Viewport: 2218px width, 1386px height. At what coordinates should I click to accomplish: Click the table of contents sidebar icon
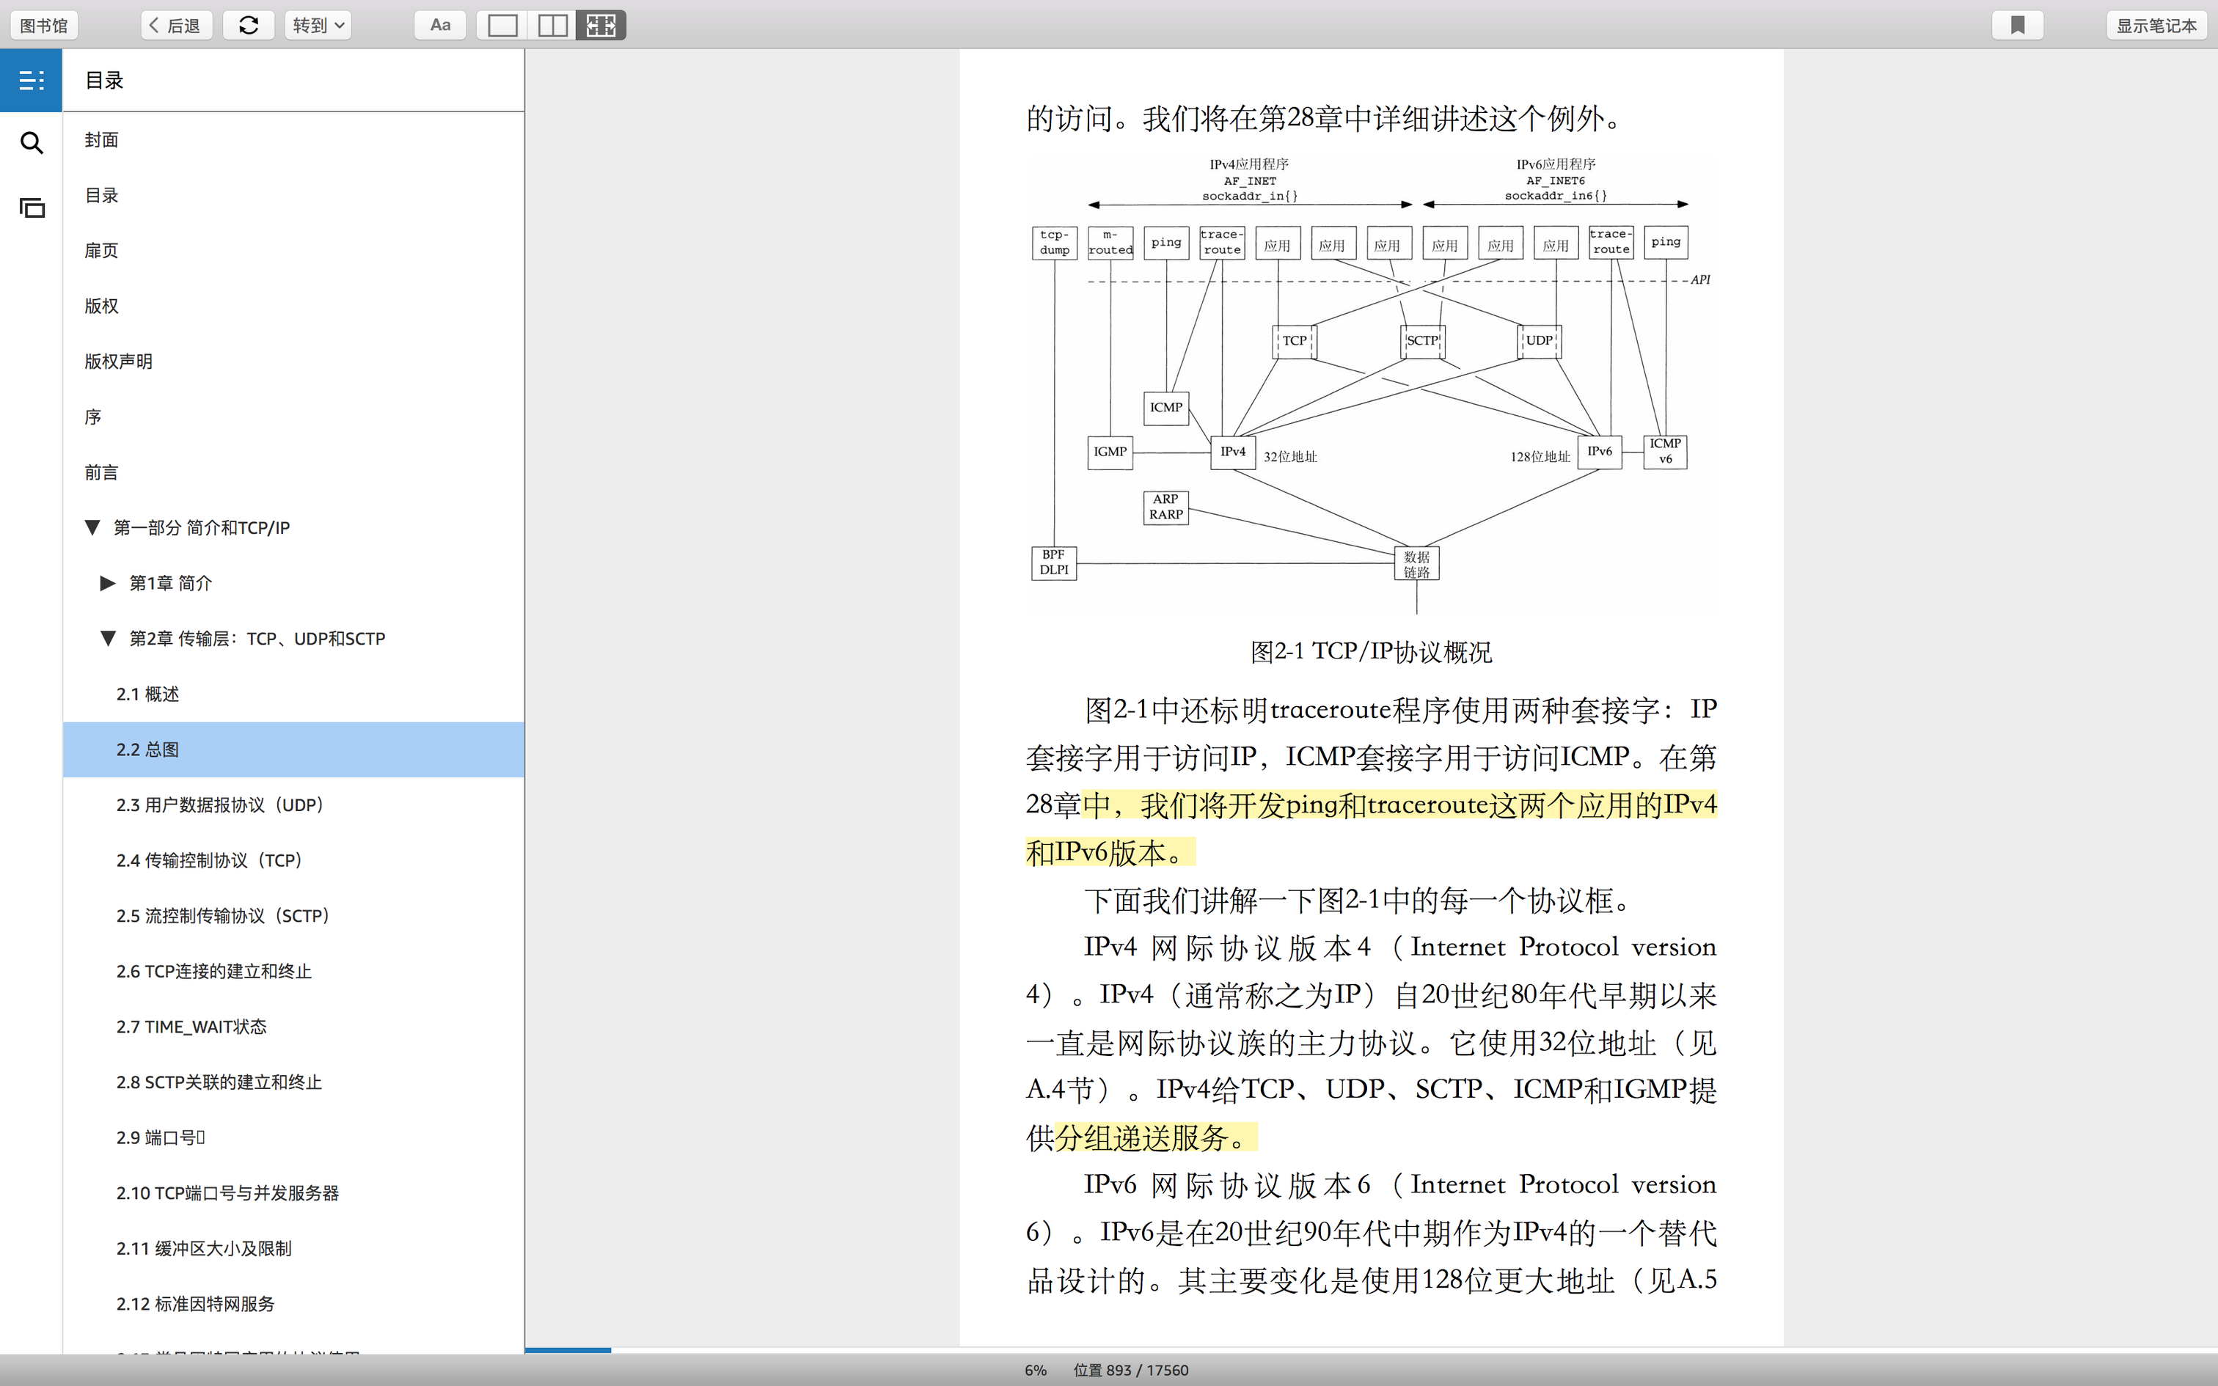point(31,81)
